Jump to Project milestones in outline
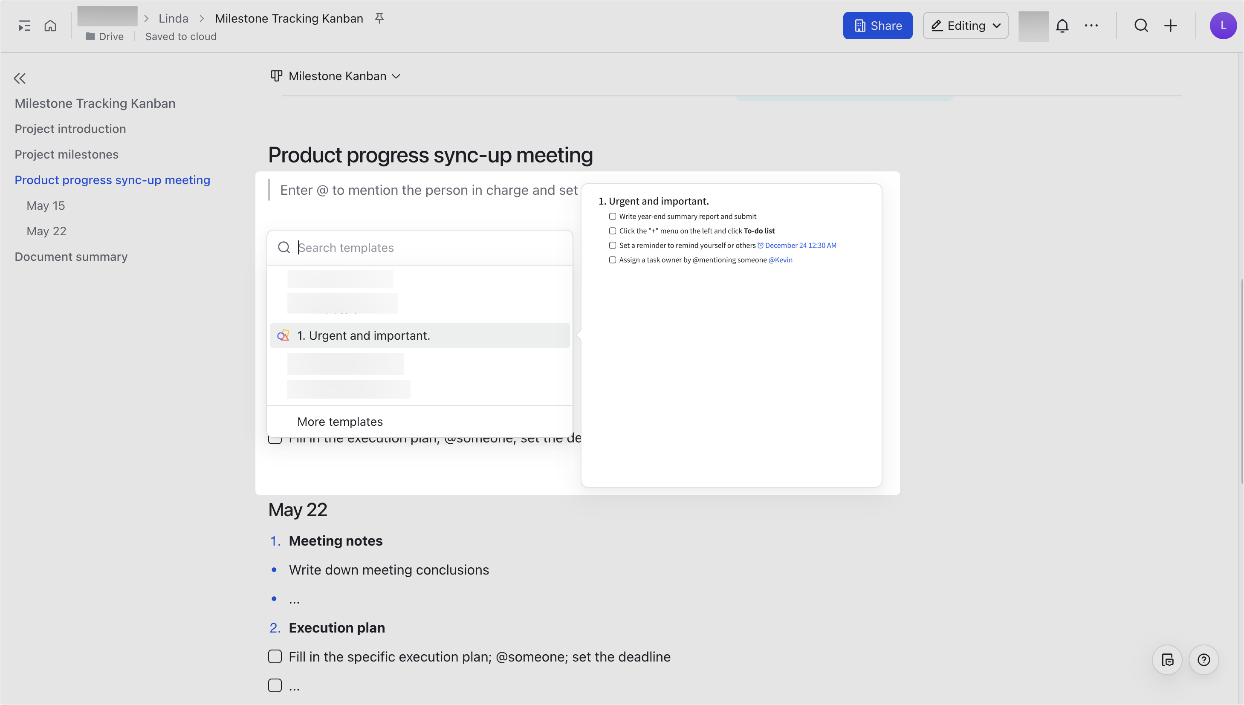The height and width of the screenshot is (705, 1244). click(67, 154)
